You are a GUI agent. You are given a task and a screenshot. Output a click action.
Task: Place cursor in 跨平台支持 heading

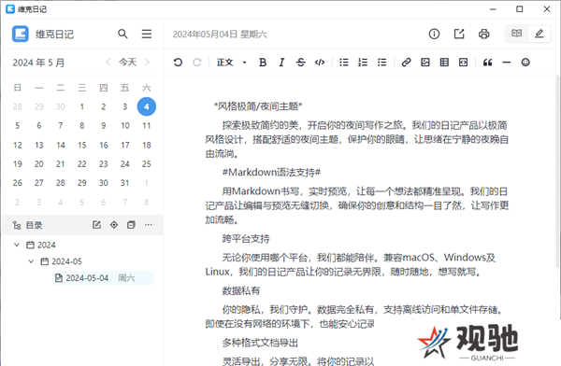click(x=246, y=239)
